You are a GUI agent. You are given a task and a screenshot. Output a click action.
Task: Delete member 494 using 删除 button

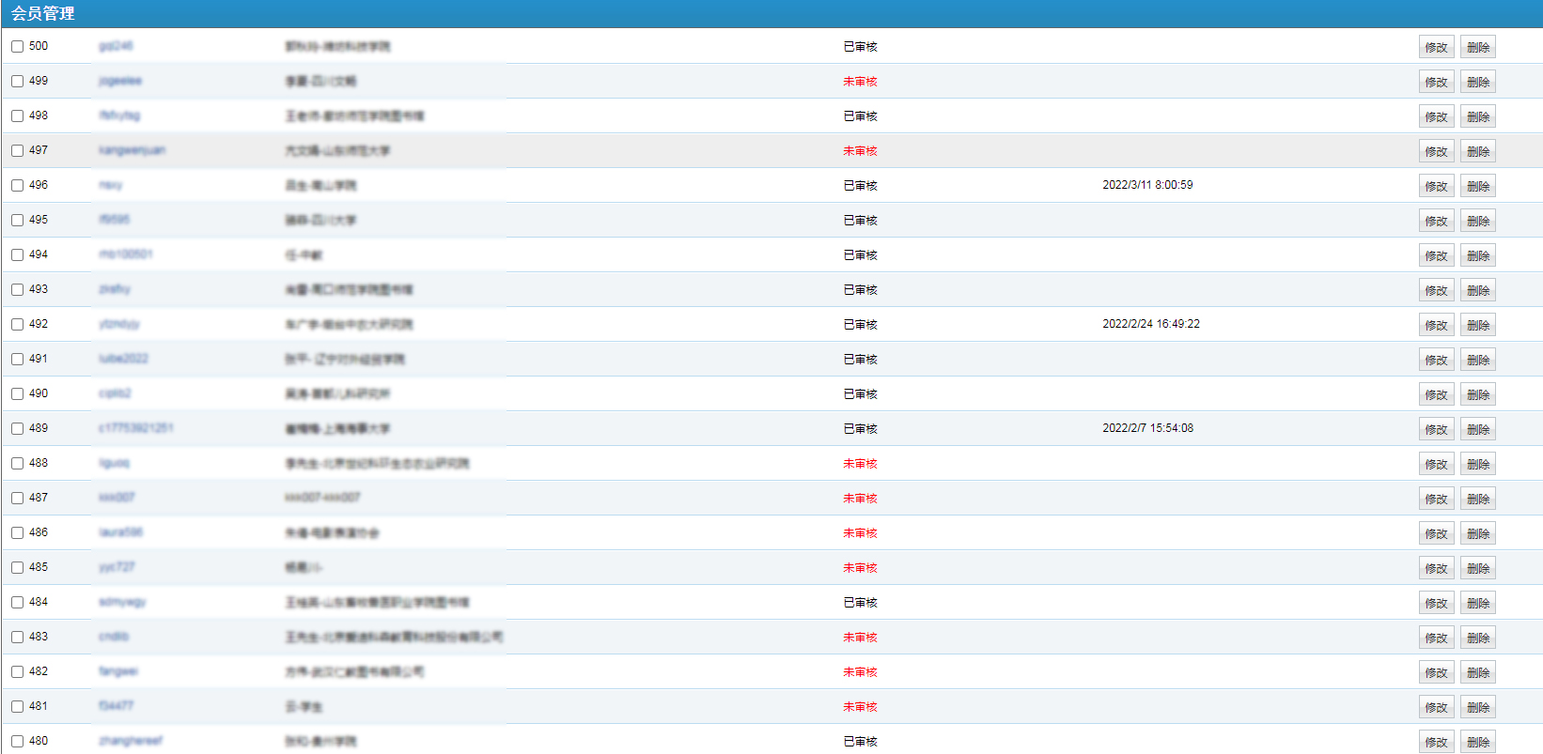(1477, 255)
